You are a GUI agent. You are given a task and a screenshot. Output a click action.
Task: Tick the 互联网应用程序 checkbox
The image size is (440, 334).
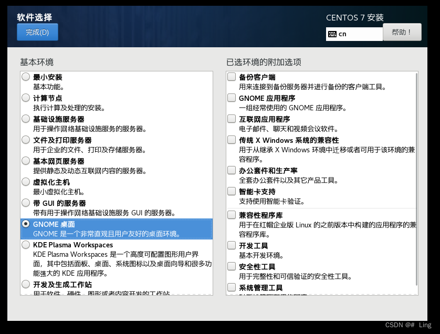point(232,119)
